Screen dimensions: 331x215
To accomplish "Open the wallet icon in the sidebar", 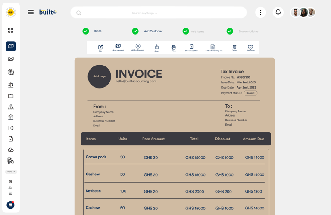I will point(11,128).
